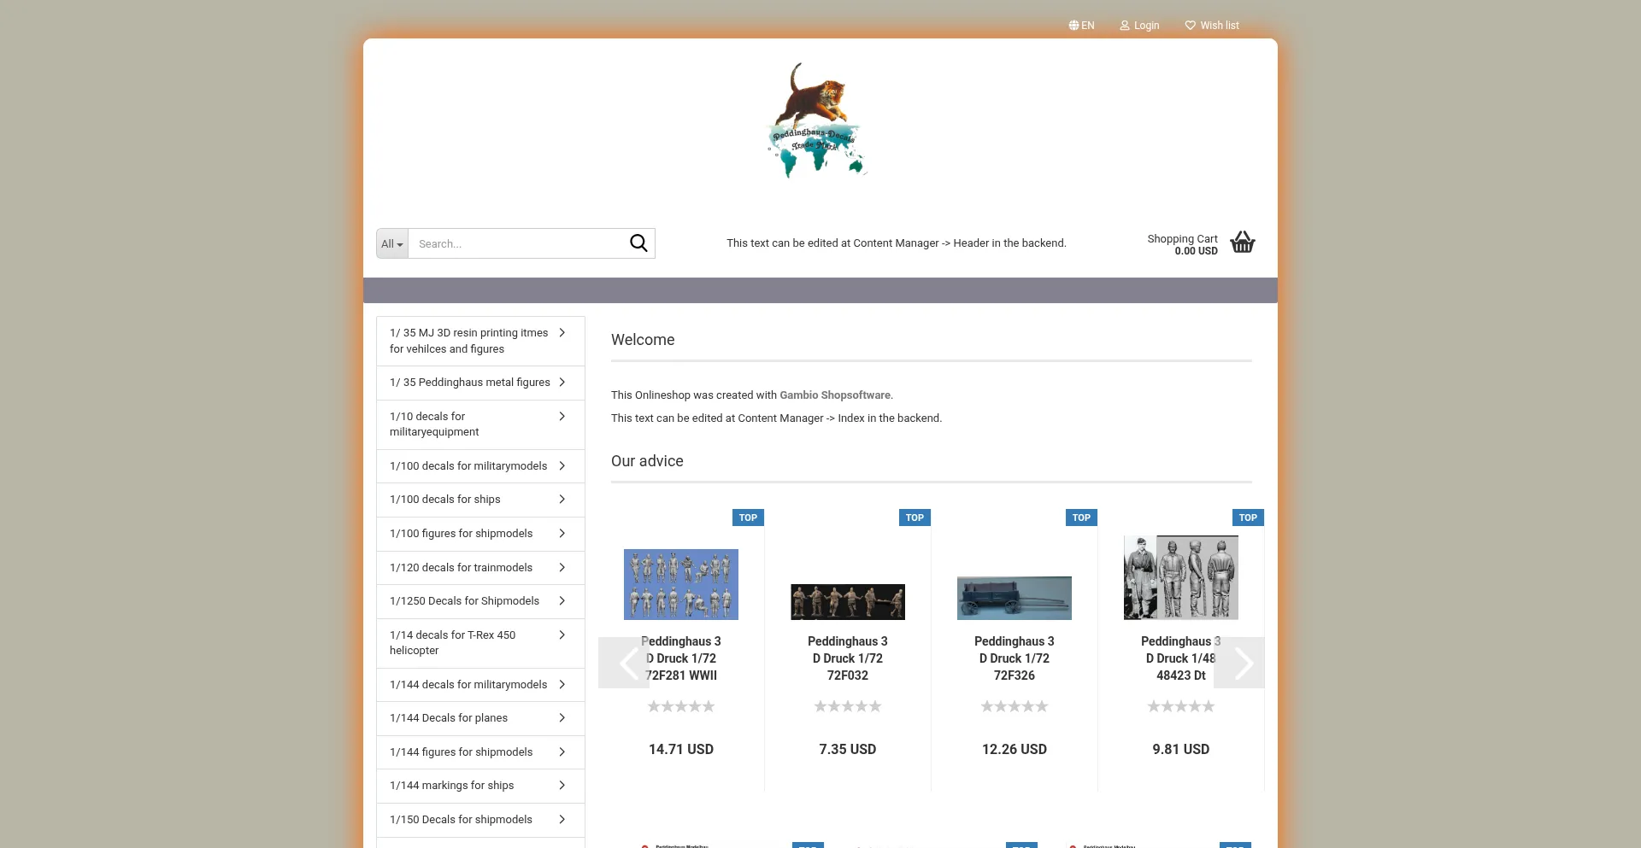
Task: Expand 1/35 MJ 3D resin printing chevron
Action: (x=562, y=333)
